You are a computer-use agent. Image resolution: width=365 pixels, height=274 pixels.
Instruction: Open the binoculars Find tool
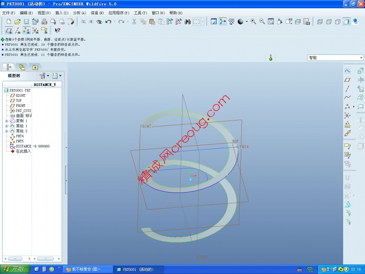(x=188, y=21)
